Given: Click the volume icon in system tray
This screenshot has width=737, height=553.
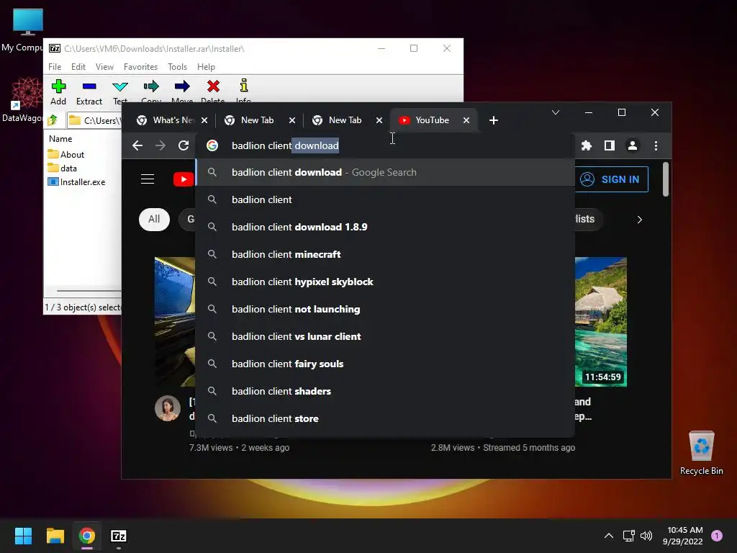Looking at the screenshot, I should coord(646,536).
